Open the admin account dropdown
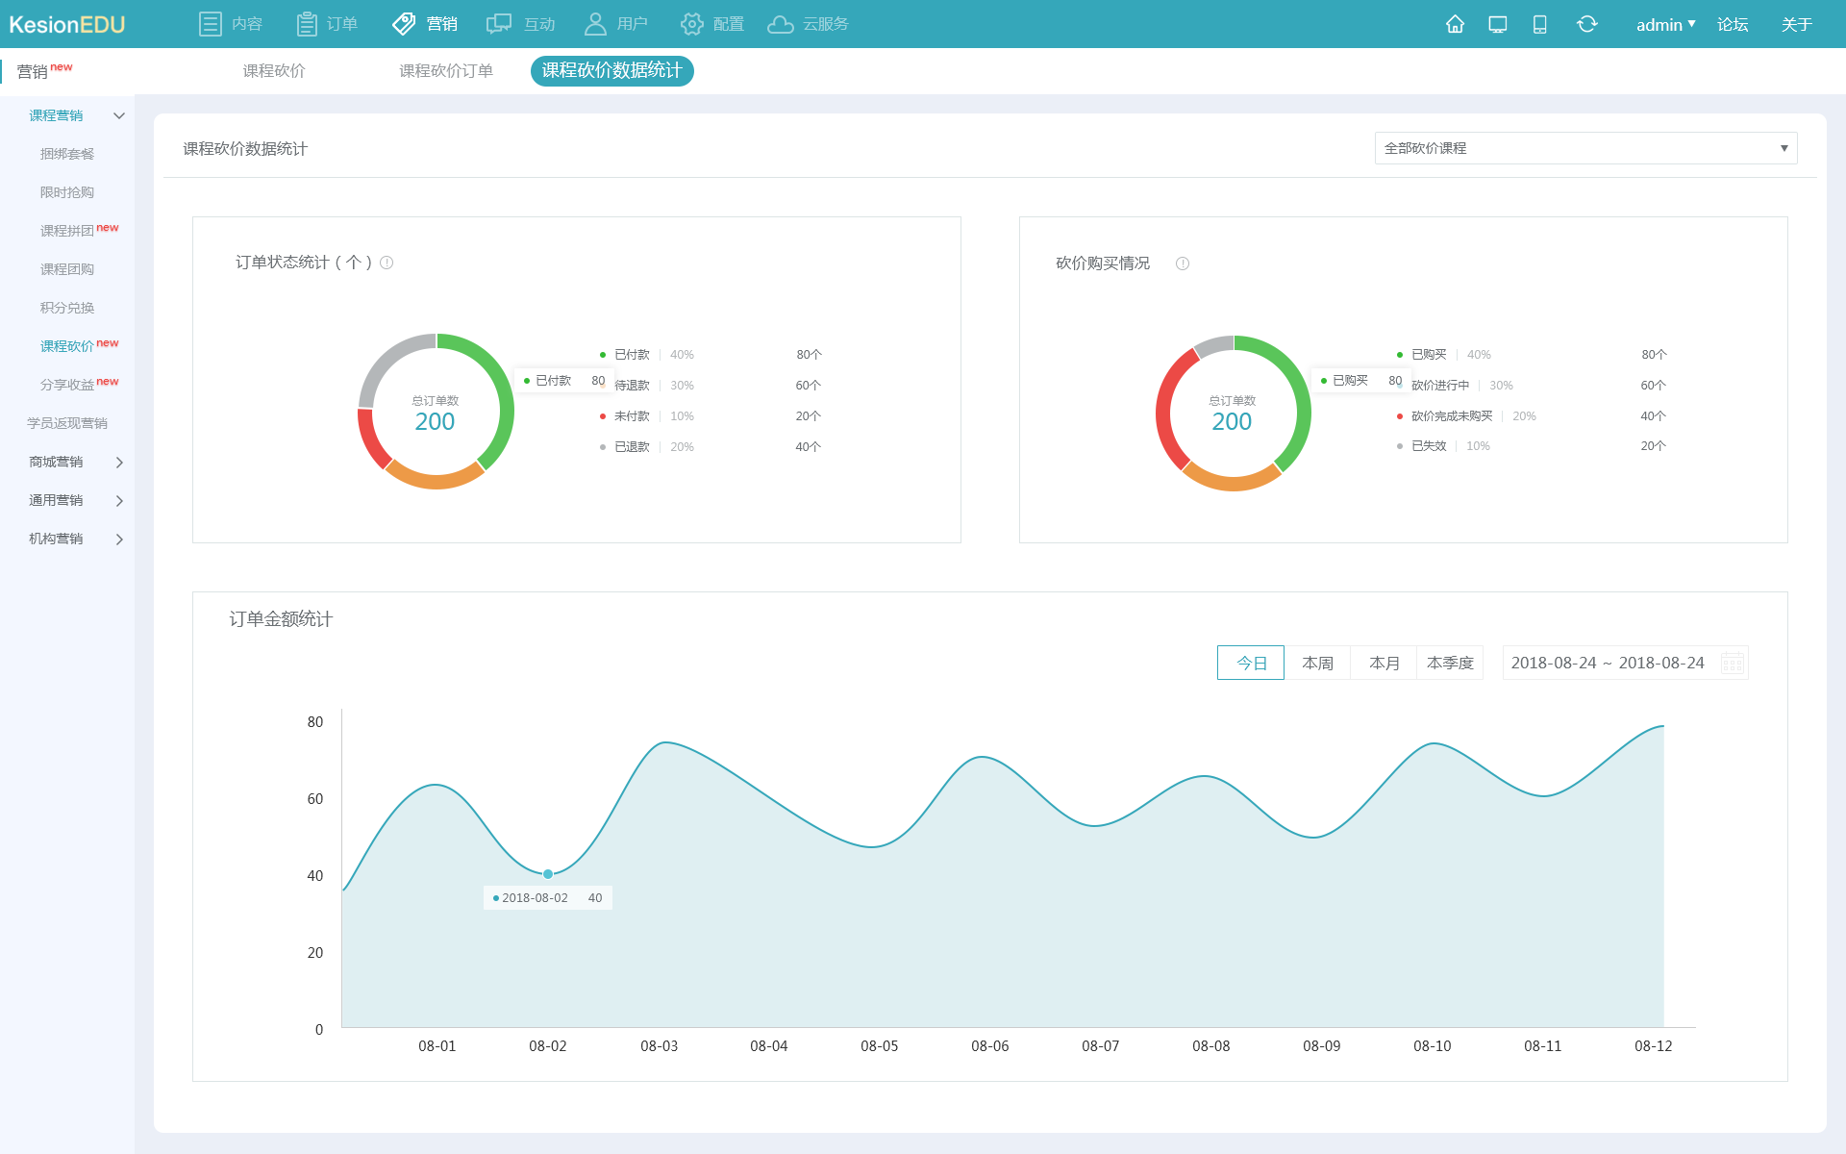The image size is (1846, 1154). [1665, 24]
